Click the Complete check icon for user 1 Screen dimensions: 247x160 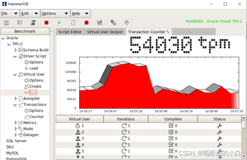point(171,126)
